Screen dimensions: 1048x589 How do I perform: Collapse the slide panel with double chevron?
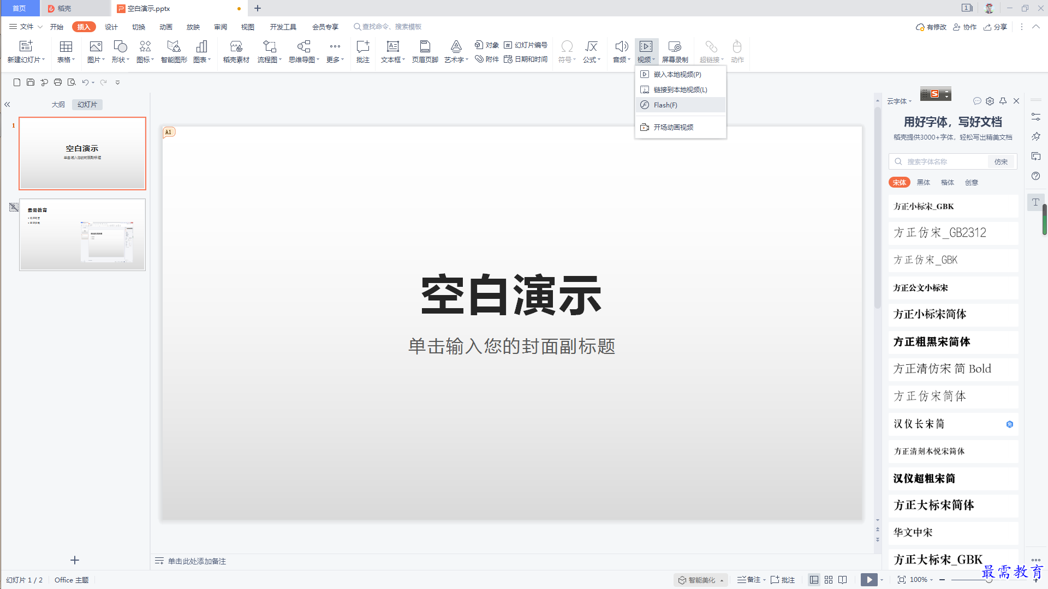tap(8, 104)
